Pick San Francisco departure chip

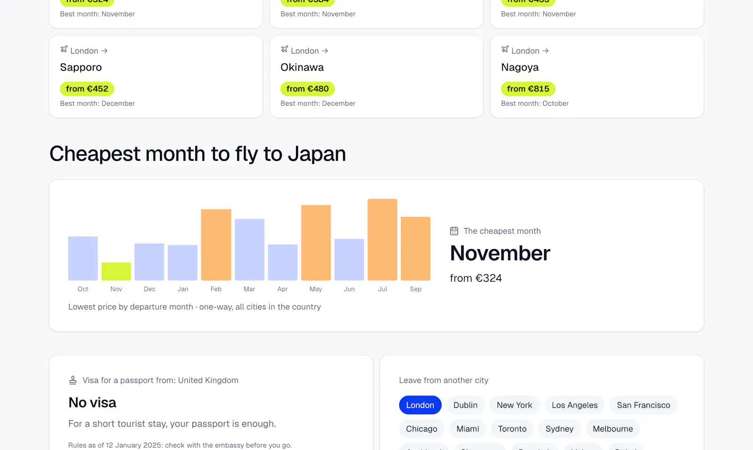(x=643, y=405)
